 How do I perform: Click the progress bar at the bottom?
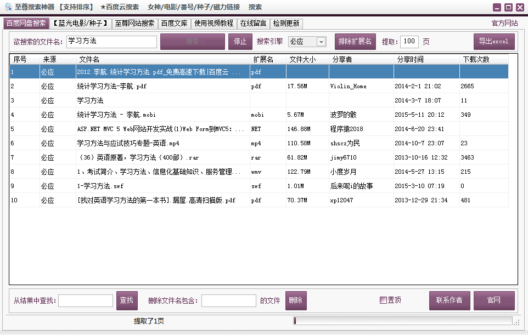click(x=403, y=321)
